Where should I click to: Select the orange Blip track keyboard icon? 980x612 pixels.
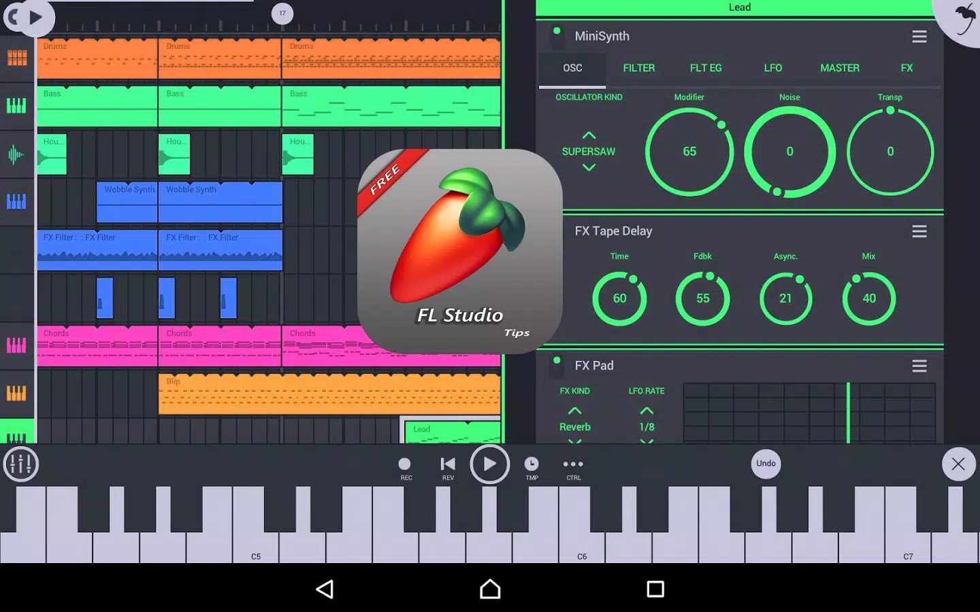pos(16,393)
